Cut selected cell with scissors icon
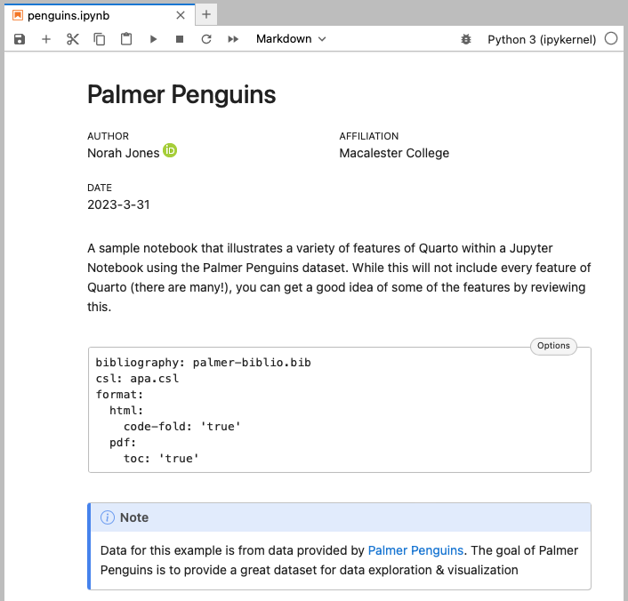 tap(73, 39)
